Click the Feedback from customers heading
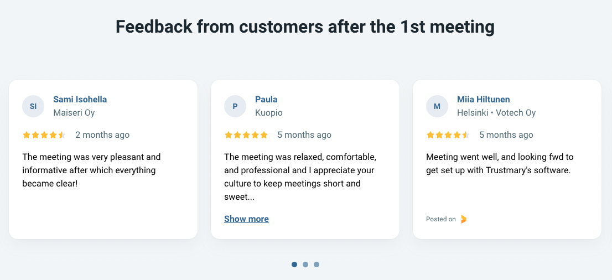 (305, 27)
